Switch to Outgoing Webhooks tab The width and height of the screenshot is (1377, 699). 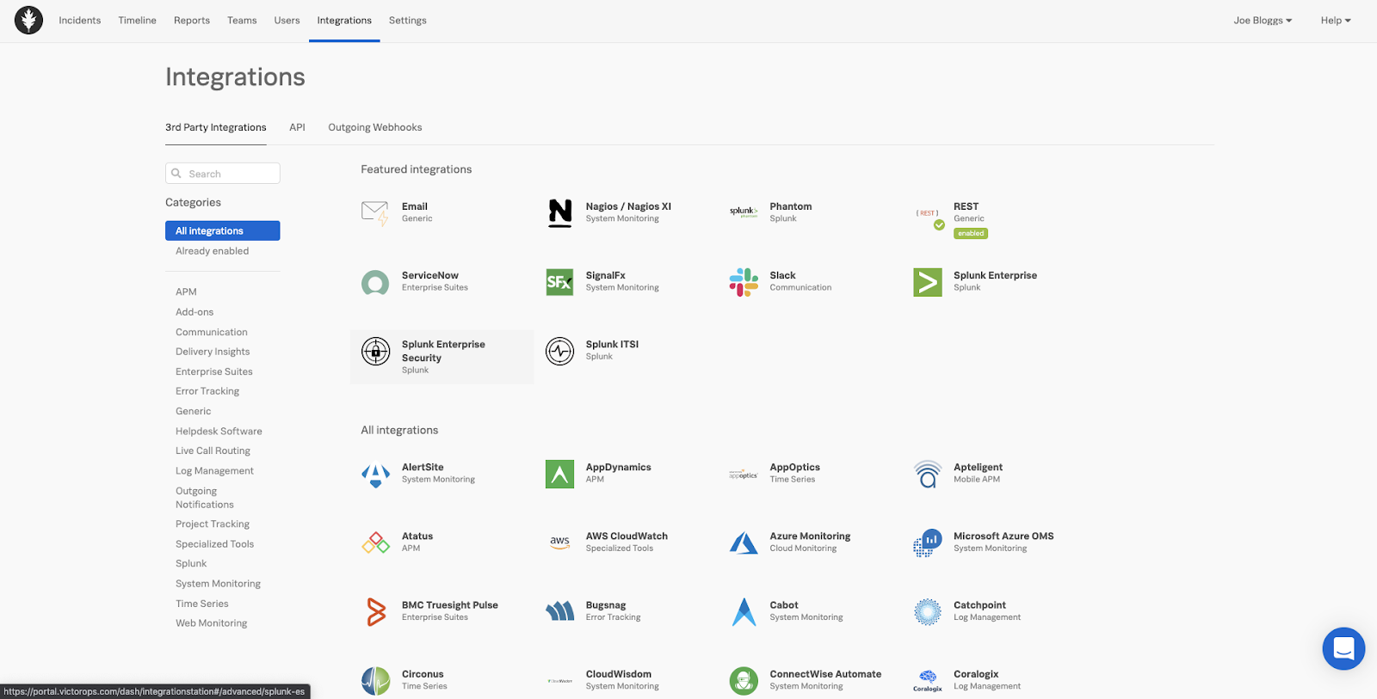click(375, 127)
